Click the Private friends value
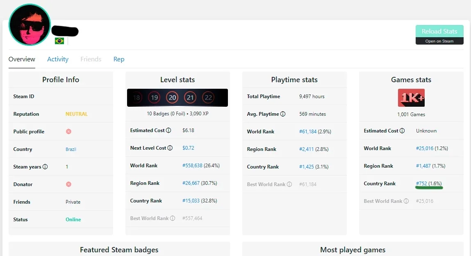The height and width of the screenshot is (256, 471). tap(73, 202)
